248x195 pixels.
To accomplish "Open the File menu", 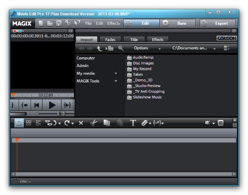I will pos(88,23).
